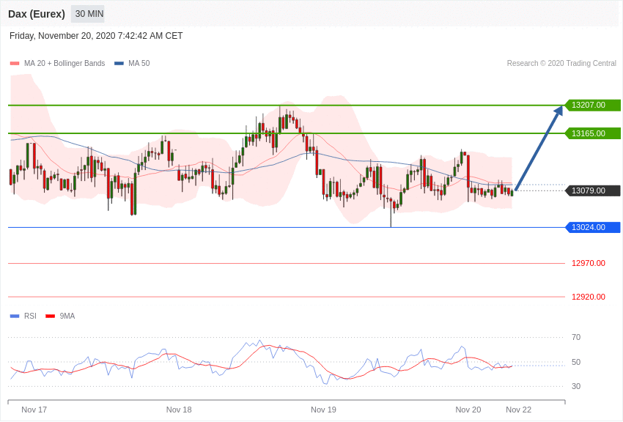Click the RSI axis value 50
The width and height of the screenshot is (623, 422).
(x=576, y=362)
